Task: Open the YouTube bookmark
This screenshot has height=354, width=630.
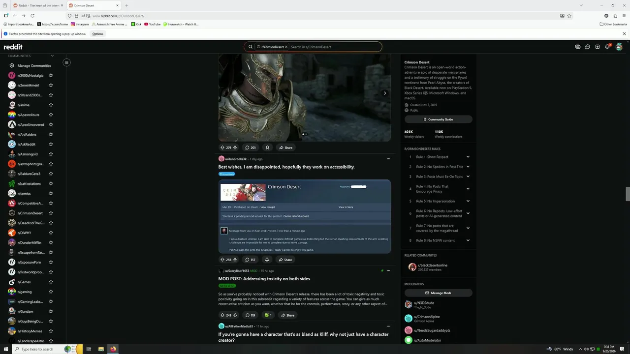Action: (152, 24)
